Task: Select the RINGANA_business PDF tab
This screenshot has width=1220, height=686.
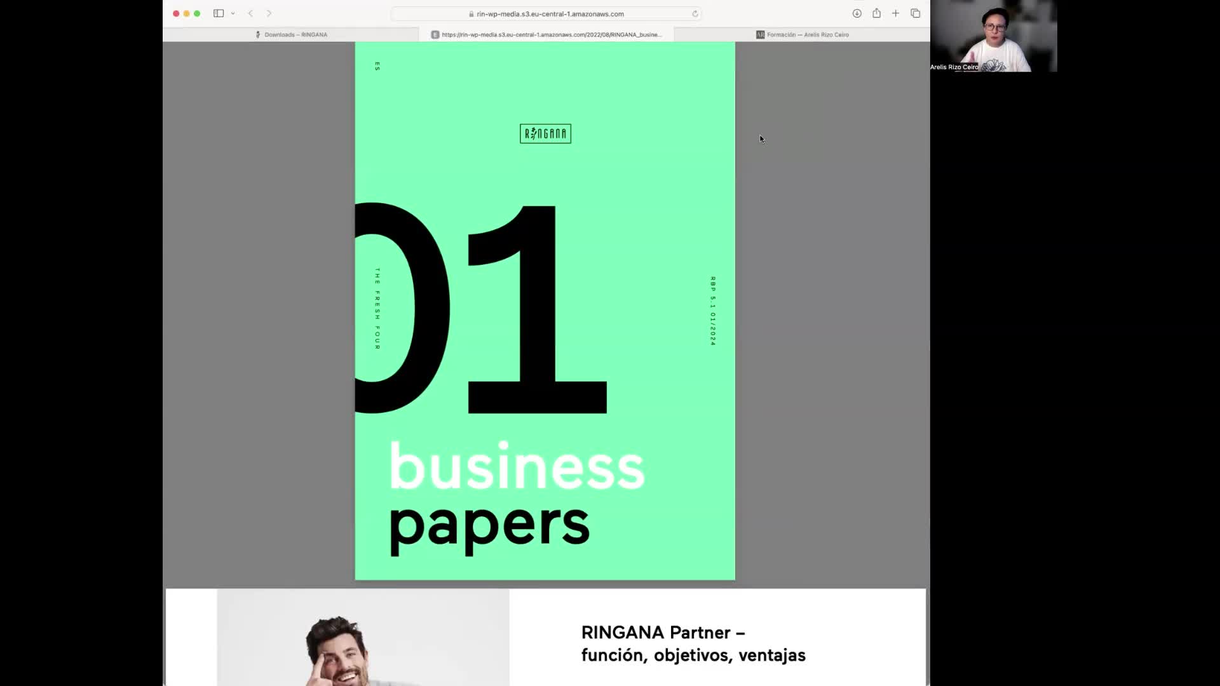Action: click(546, 35)
